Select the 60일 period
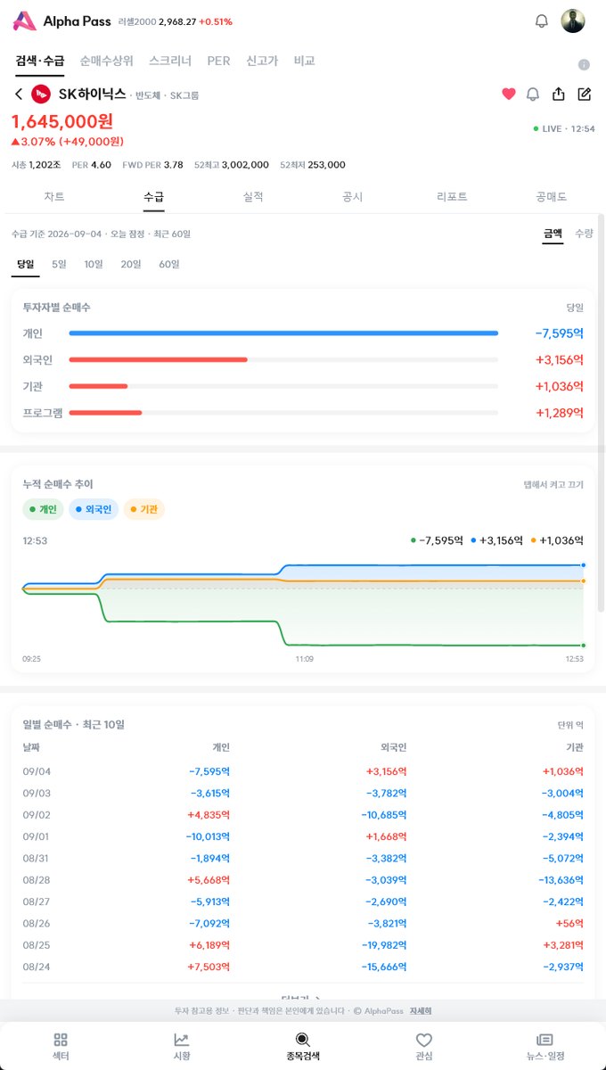Screen dimensions: 606x1070 [169, 264]
